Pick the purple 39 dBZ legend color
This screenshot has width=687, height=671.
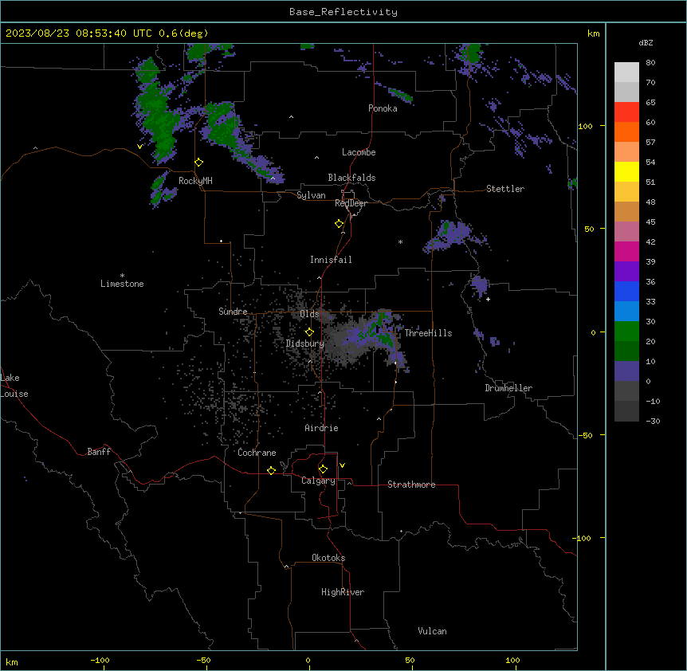tap(626, 272)
